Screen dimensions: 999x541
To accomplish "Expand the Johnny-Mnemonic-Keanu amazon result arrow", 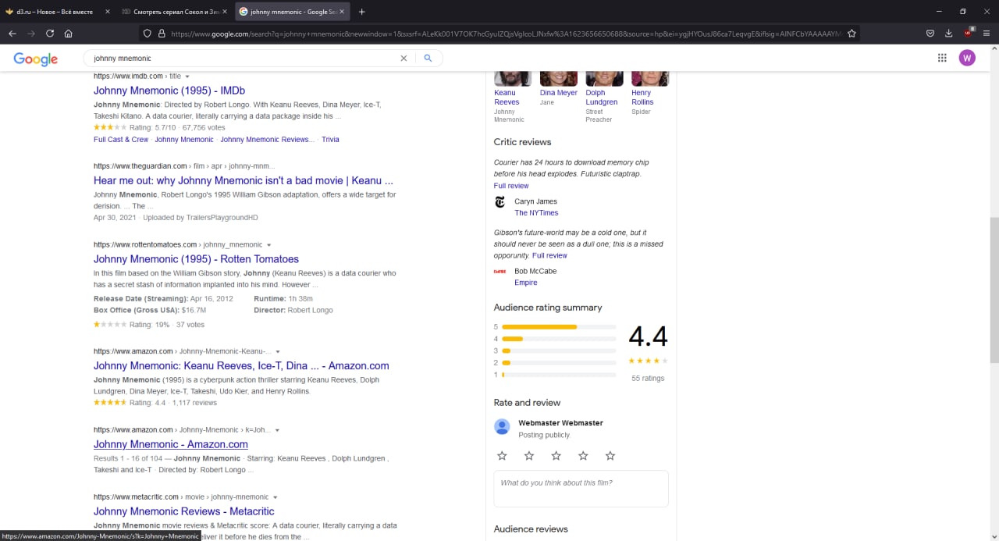I will [x=278, y=352].
